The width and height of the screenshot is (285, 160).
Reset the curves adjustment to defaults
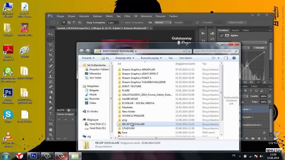[251, 82]
